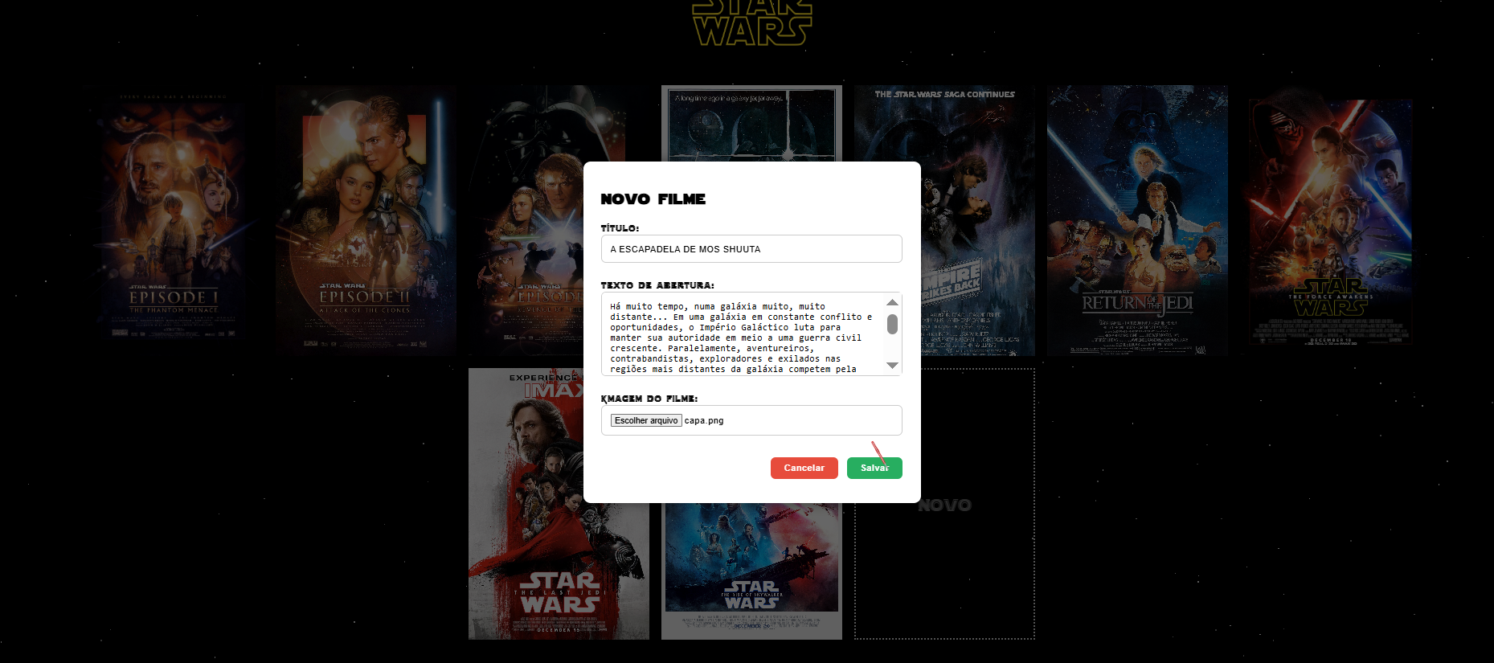The height and width of the screenshot is (663, 1494).
Task: Click the textarea scrollbar thumb
Action: tap(892, 324)
